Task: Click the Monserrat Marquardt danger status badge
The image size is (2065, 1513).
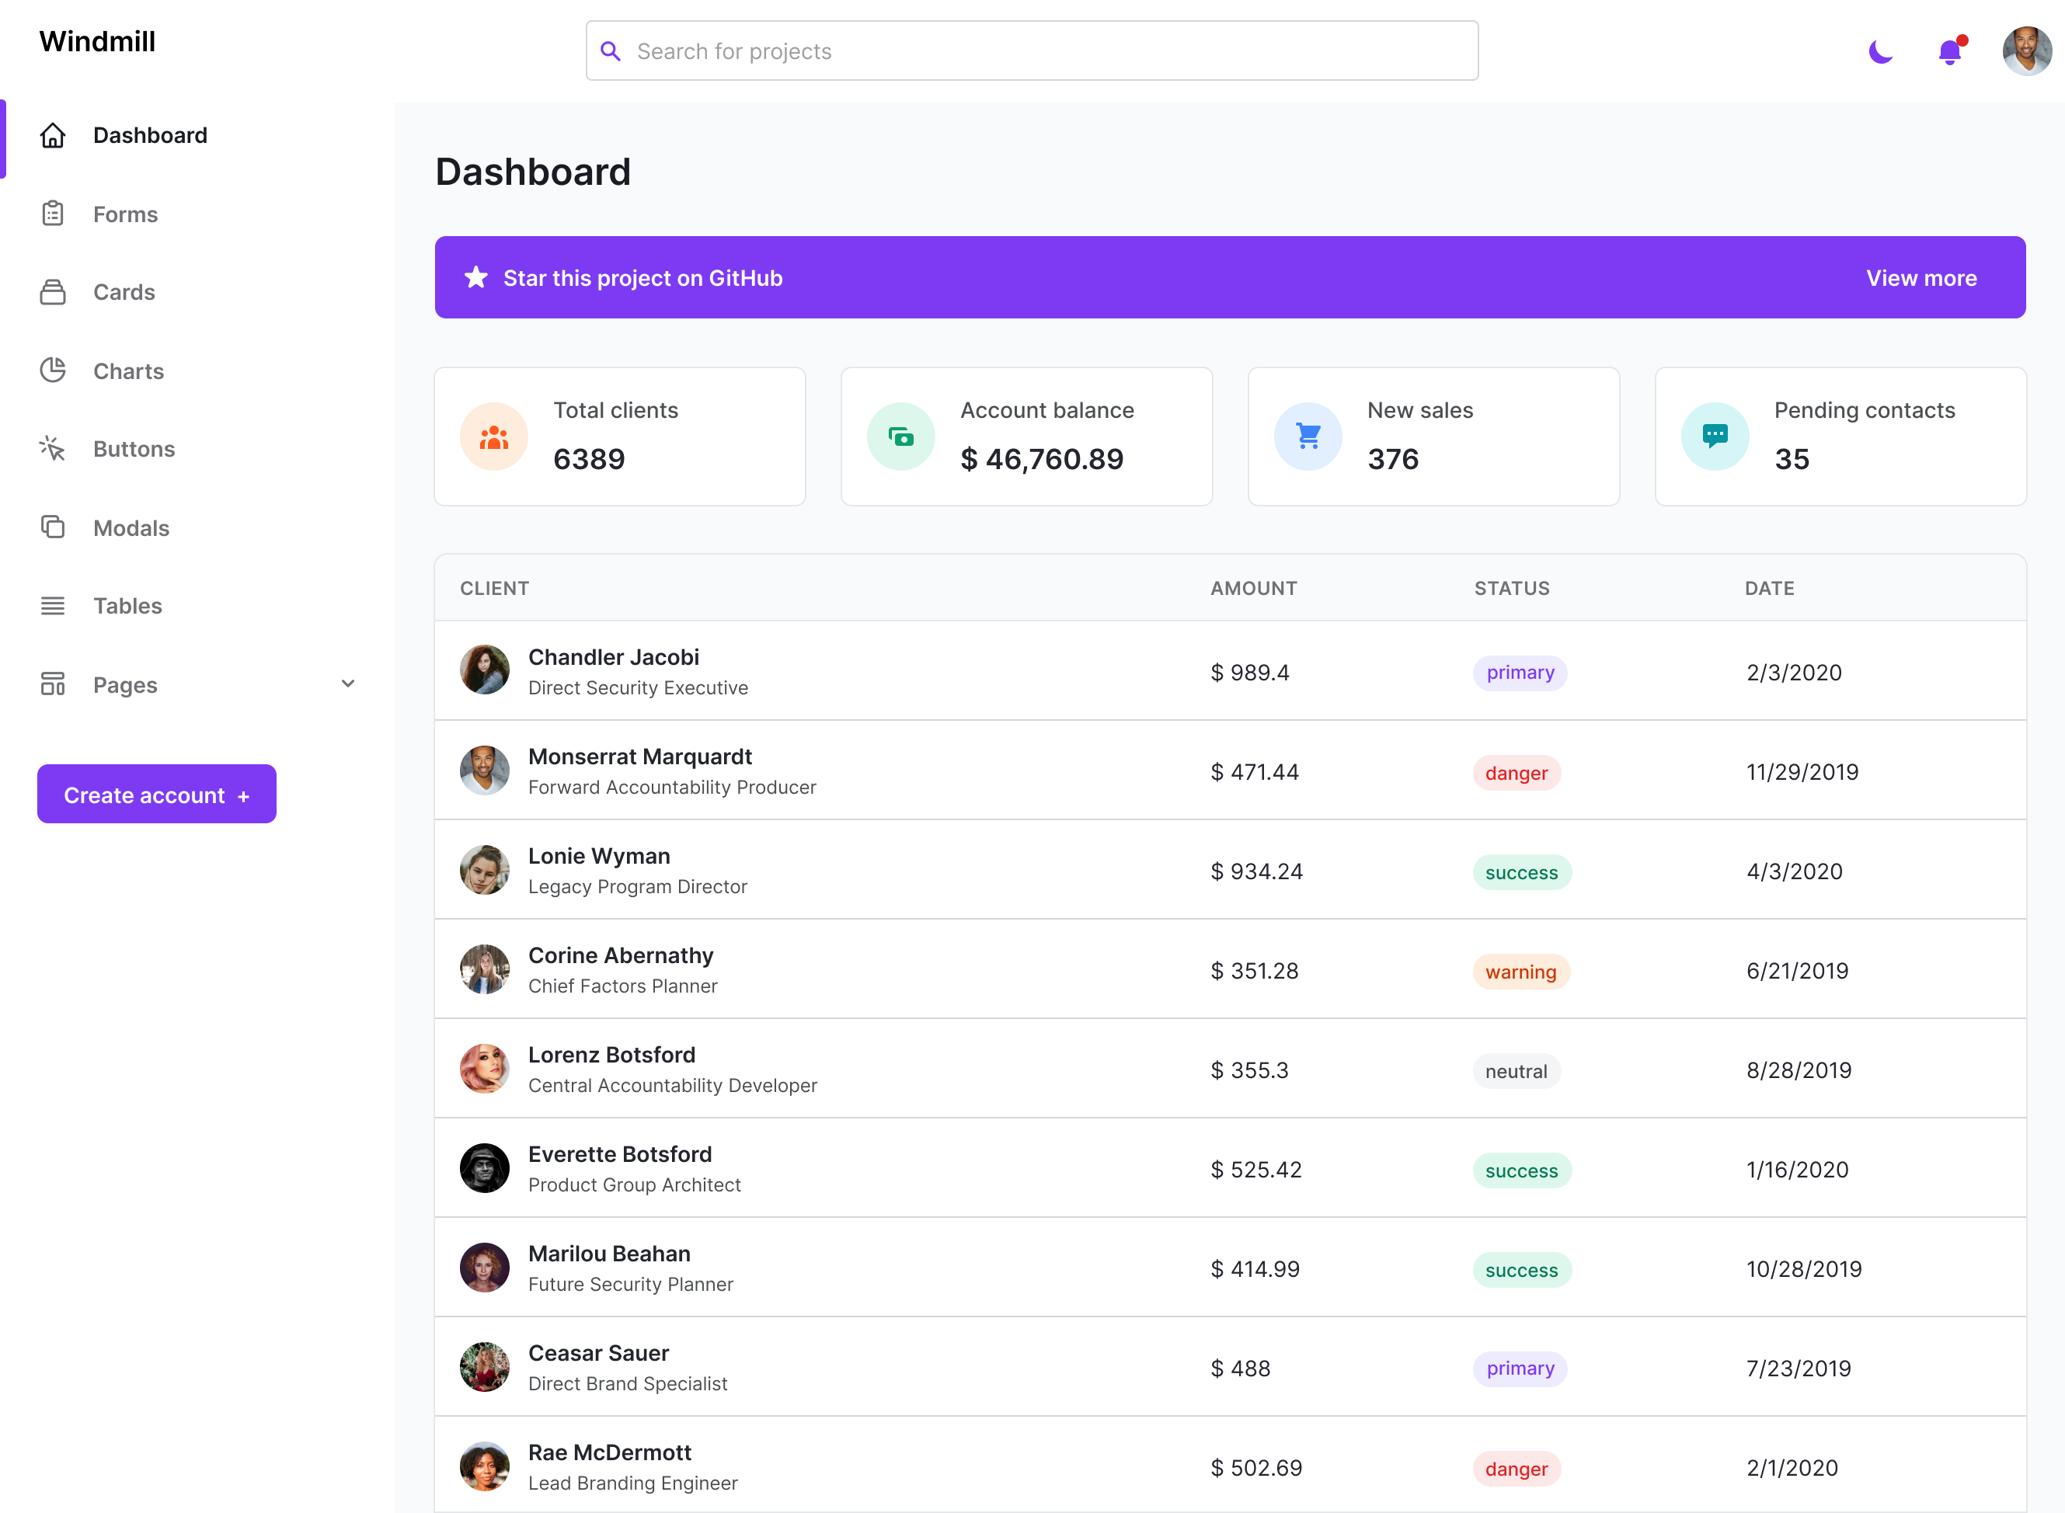Action: pos(1515,773)
